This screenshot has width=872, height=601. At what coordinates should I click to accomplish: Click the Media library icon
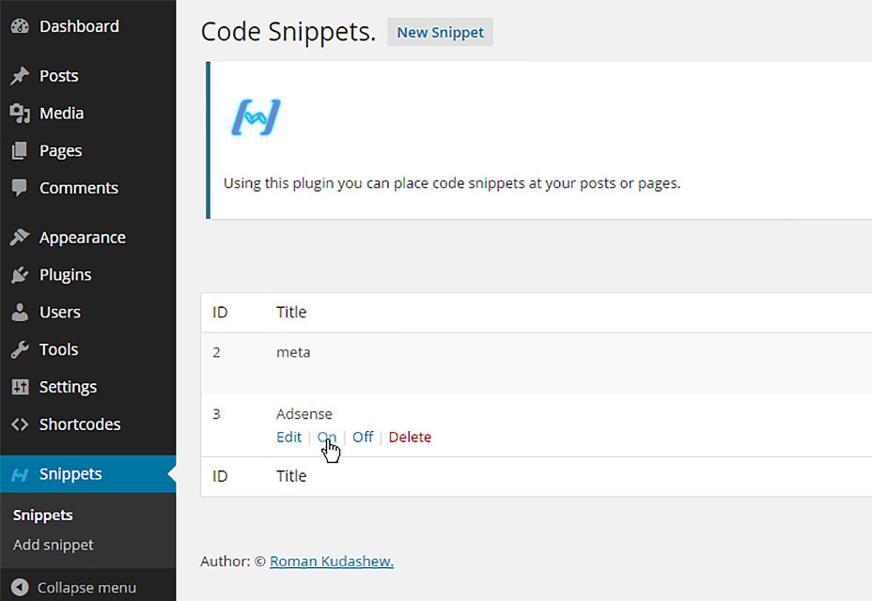20,114
